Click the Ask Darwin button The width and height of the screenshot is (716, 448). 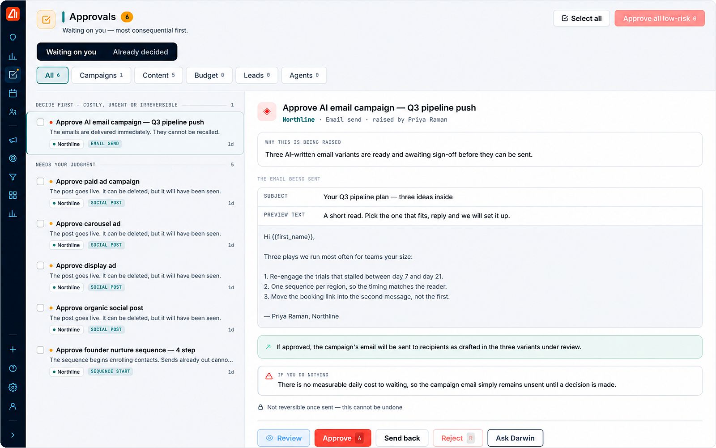[515, 438]
